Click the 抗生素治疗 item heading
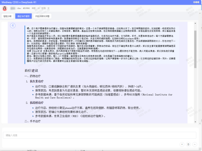This screenshot has width=202, height=151. click(x=37, y=81)
